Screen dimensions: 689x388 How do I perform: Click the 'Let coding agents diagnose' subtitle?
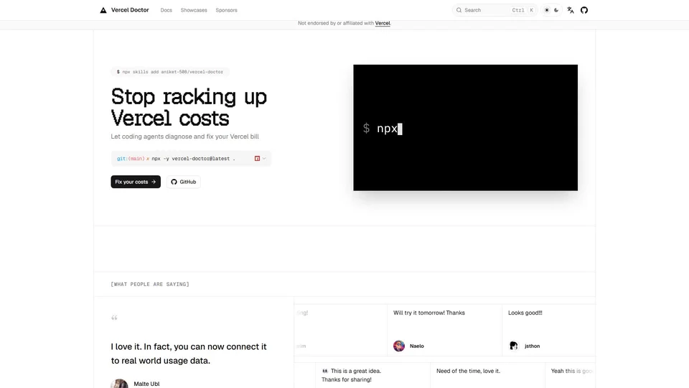click(184, 137)
